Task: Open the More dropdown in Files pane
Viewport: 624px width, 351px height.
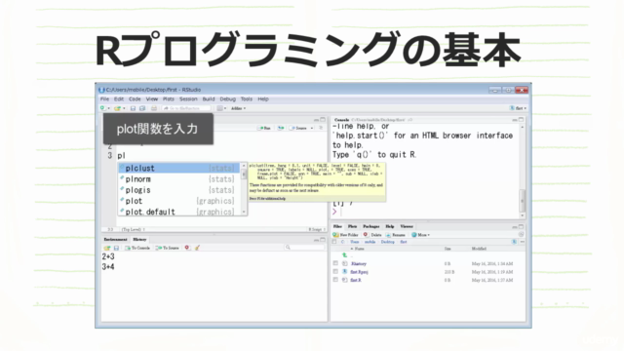Action: pos(420,235)
